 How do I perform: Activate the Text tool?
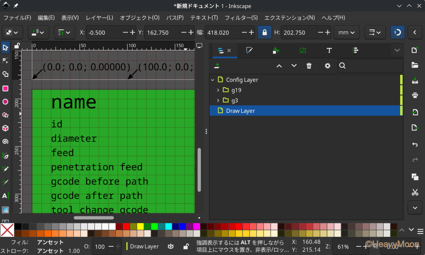(5, 196)
